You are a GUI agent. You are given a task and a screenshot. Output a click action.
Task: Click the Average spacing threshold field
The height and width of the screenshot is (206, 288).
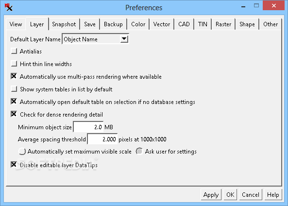coord(102,139)
